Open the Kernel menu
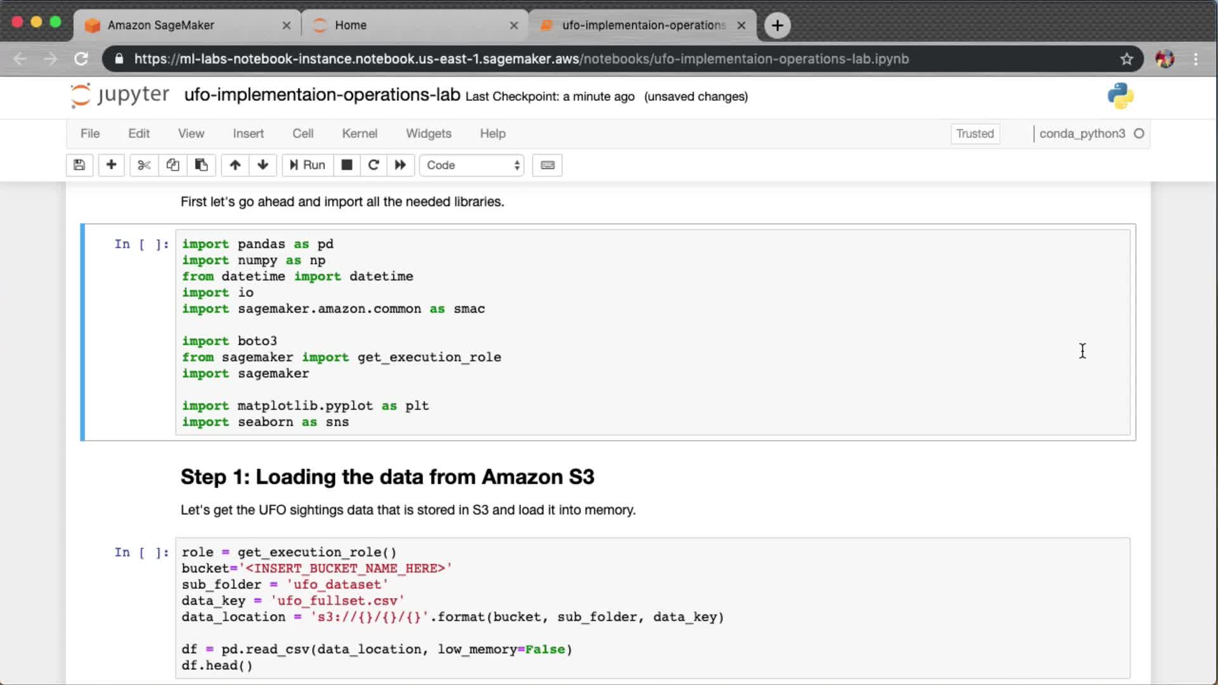Viewport: 1218px width, 685px height. pos(359,134)
